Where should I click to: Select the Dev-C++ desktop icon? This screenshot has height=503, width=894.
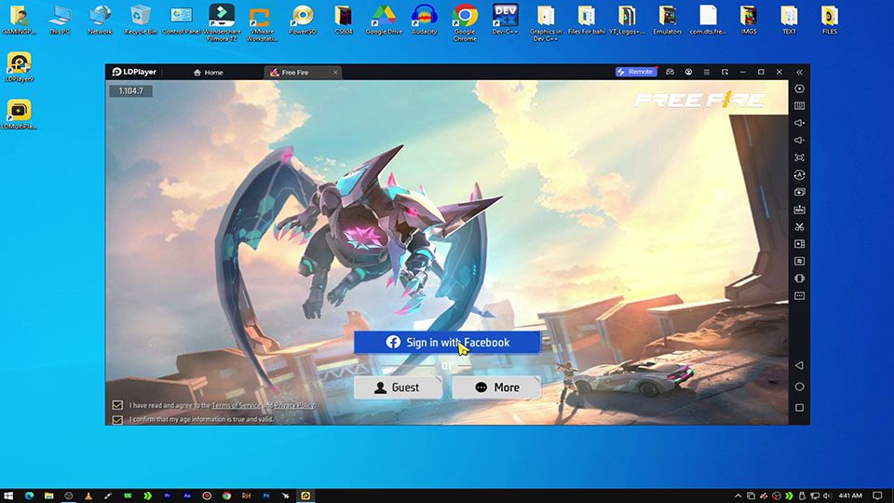coord(505,20)
